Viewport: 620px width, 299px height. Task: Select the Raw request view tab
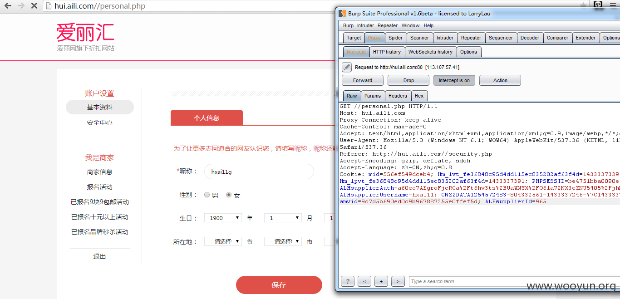[352, 96]
